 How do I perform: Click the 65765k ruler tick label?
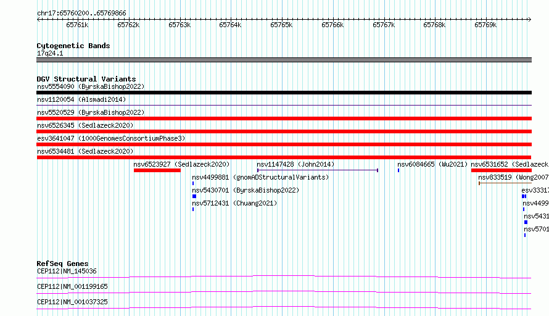tap(281, 25)
